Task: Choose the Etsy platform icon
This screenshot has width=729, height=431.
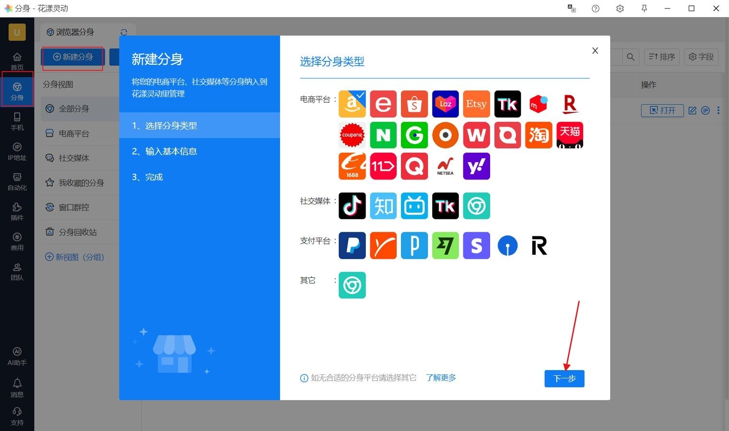Action: pos(476,104)
